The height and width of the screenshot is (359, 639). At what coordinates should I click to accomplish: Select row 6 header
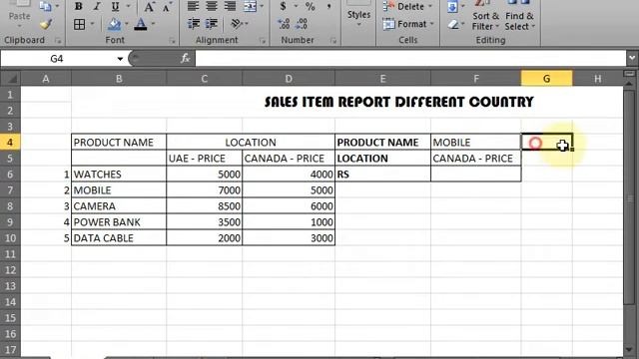(10, 175)
